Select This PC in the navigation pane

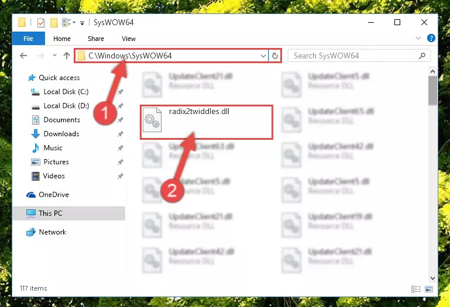point(69,213)
